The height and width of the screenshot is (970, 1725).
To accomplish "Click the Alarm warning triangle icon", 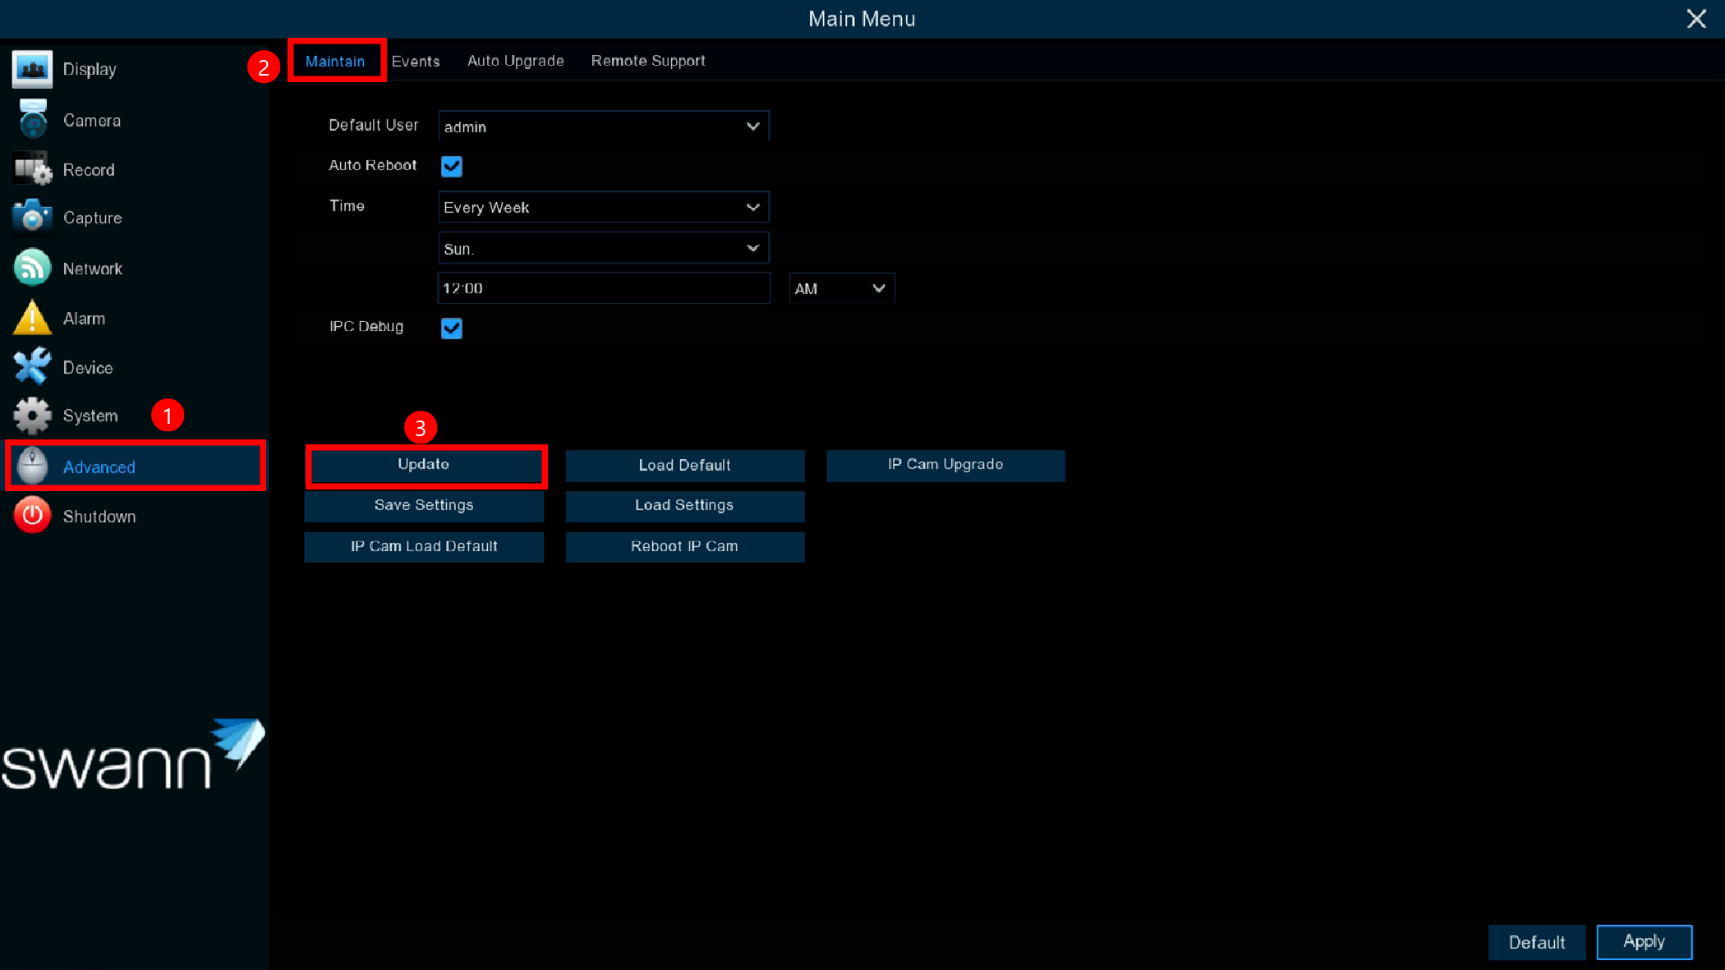I will pos(32,318).
